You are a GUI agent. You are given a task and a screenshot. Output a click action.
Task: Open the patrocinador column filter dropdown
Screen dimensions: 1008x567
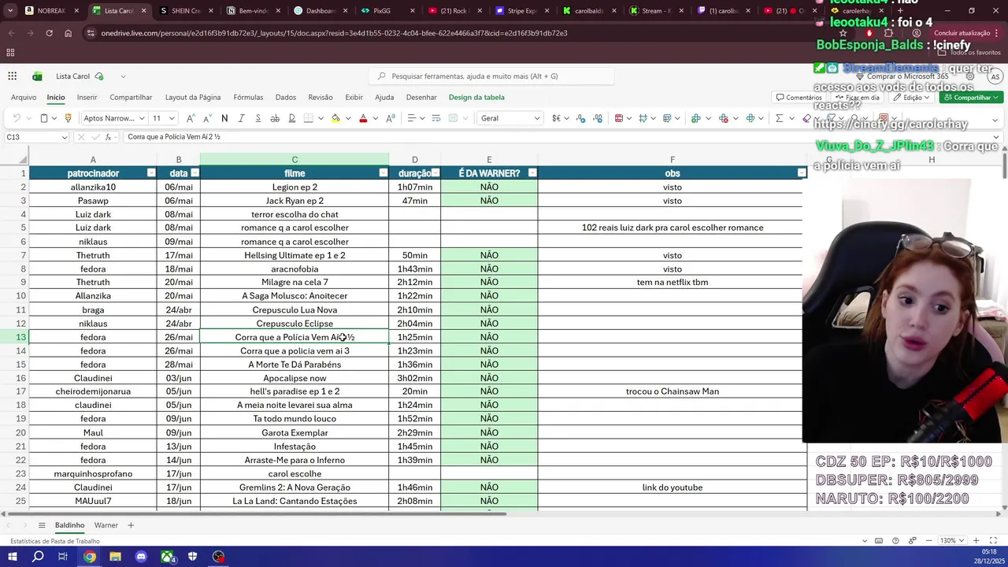(x=151, y=173)
